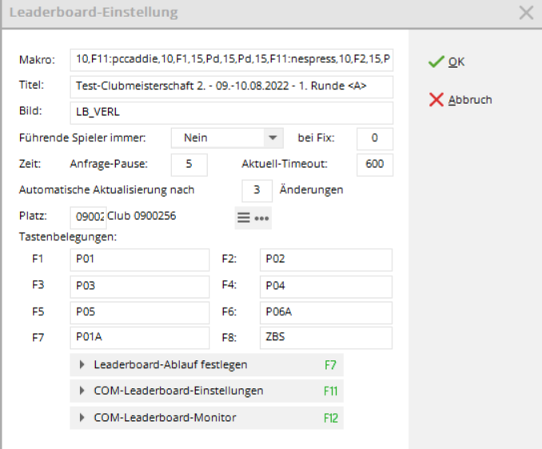
Task: Click into the Makro input field
Action: tap(231, 60)
